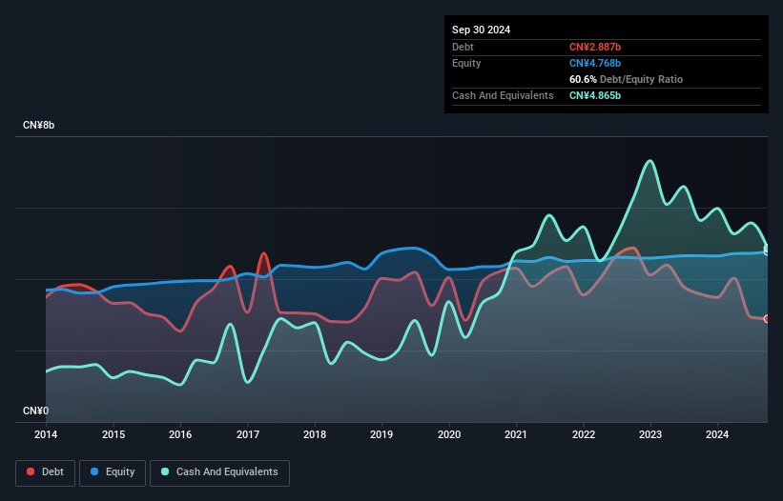Click the cash line peak near 2023
Image resolution: width=783 pixels, height=501 pixels.
pos(649,161)
